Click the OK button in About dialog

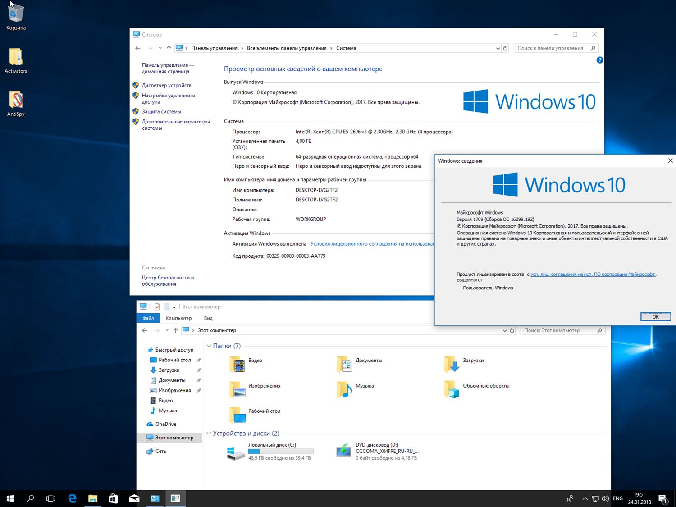tap(655, 317)
